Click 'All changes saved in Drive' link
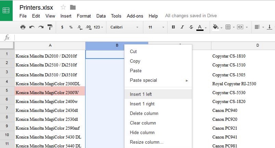The height and width of the screenshot is (148, 275). click(191, 16)
